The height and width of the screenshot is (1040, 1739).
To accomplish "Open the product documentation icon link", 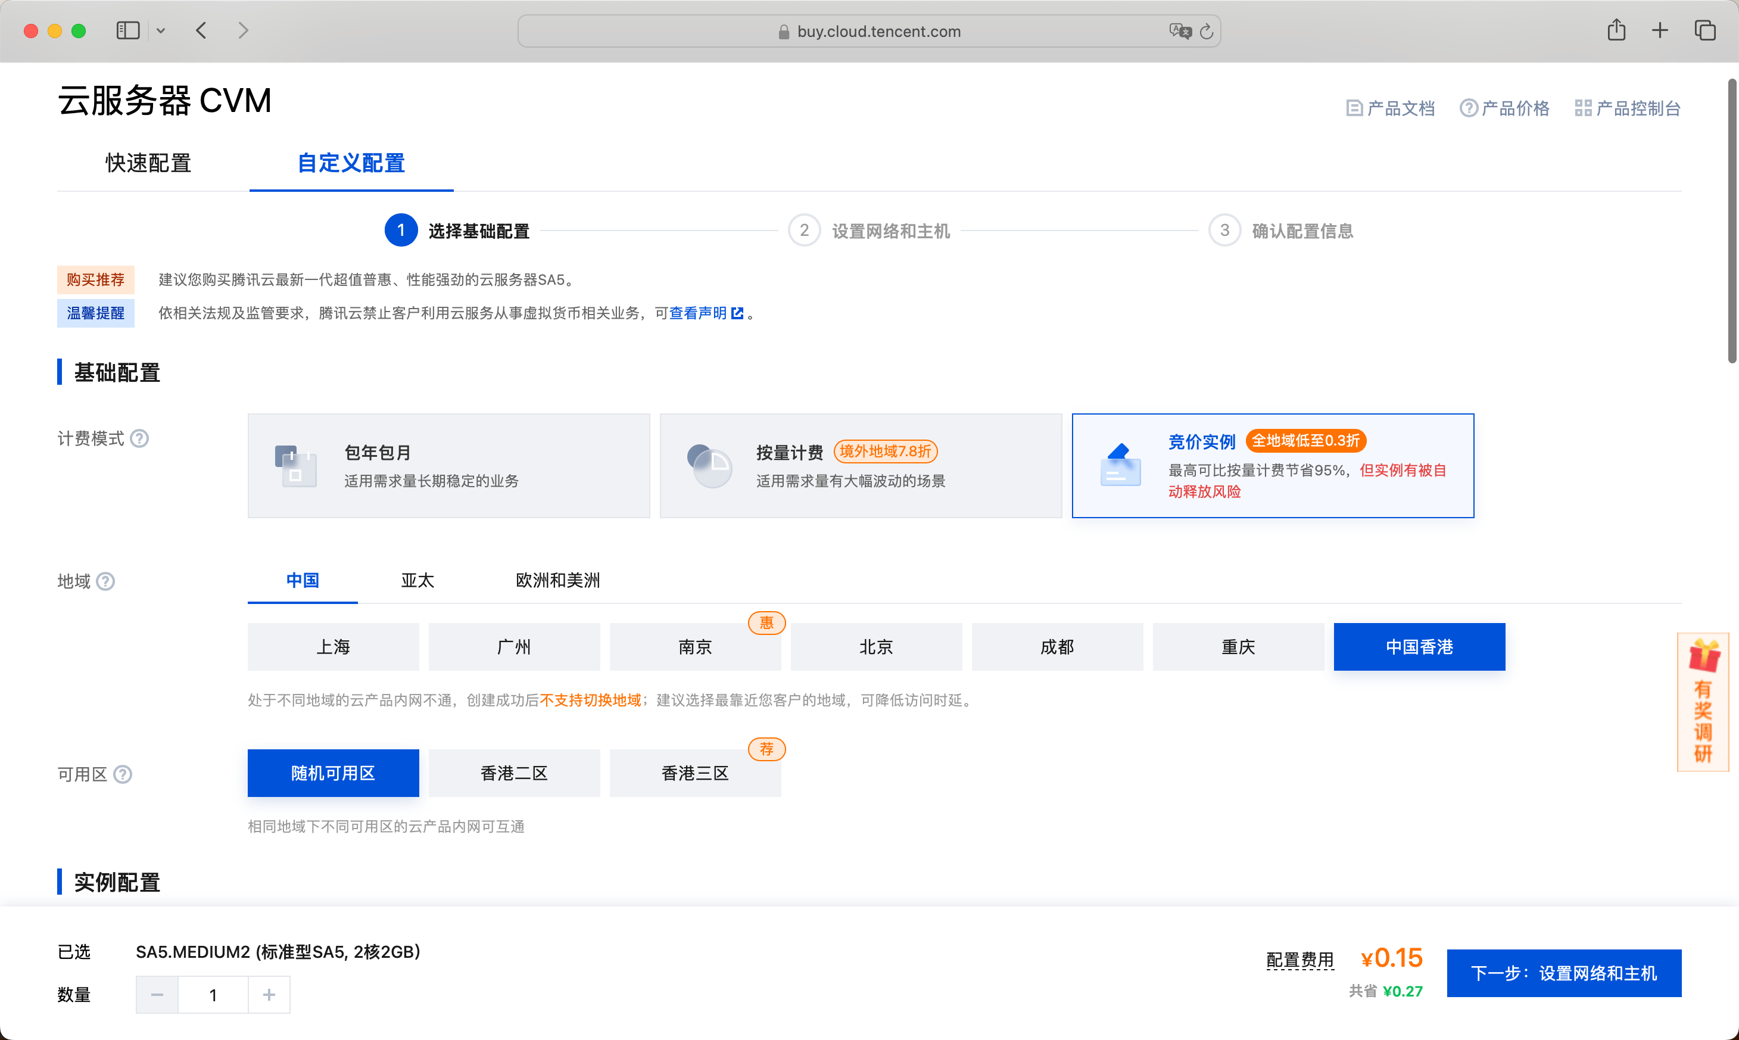I will (x=1354, y=108).
